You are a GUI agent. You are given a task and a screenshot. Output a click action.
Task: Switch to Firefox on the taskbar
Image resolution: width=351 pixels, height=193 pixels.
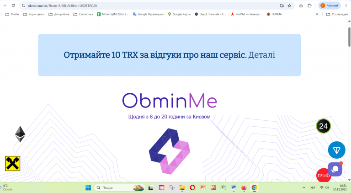coord(244,188)
